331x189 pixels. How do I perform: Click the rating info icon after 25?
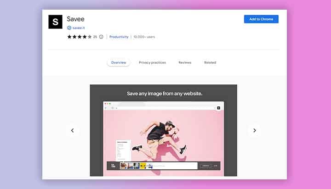point(101,37)
